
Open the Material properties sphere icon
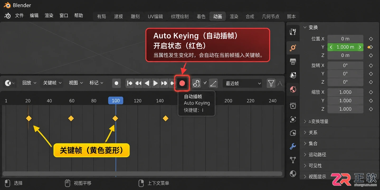tap(293, 174)
